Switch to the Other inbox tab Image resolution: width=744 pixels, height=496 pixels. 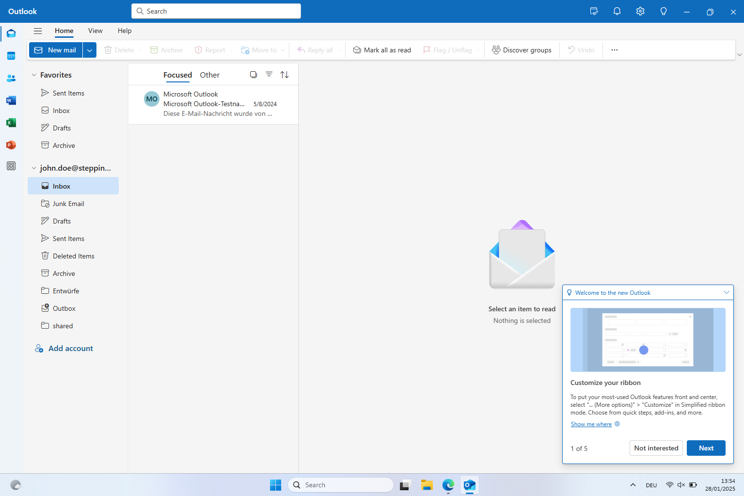pos(209,75)
